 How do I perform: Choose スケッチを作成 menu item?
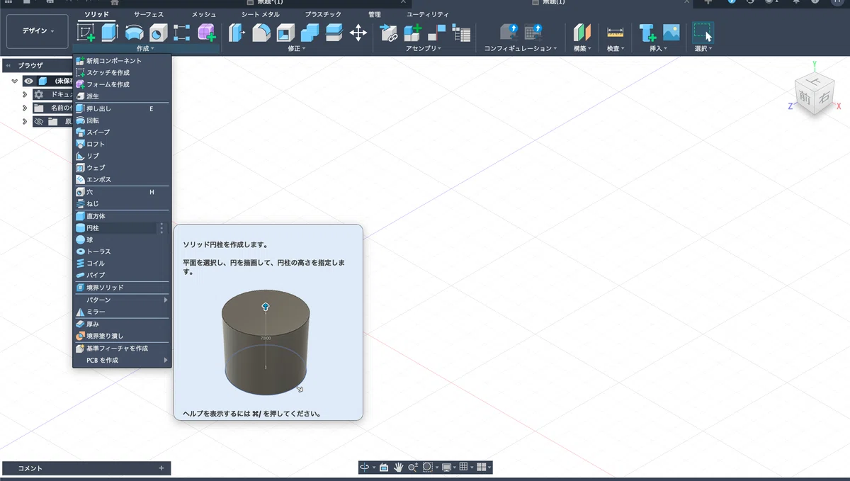[122, 73]
